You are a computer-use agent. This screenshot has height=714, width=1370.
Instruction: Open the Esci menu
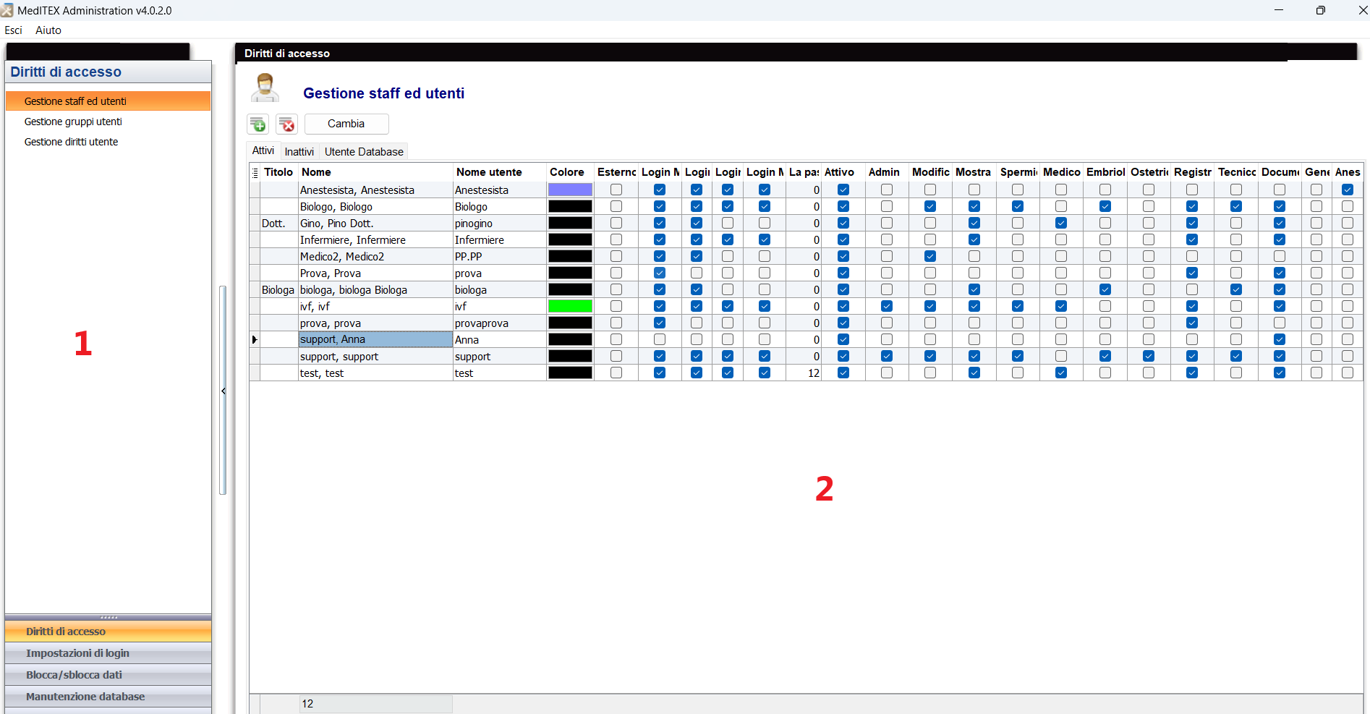14,30
